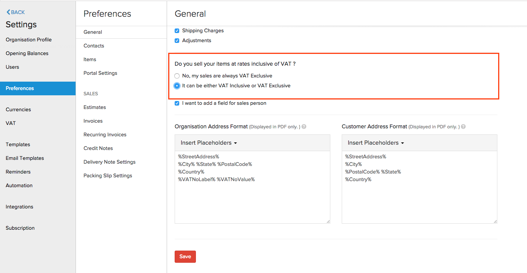Toggle the Adjustments checkbox
The height and width of the screenshot is (273, 527).
pos(177,41)
